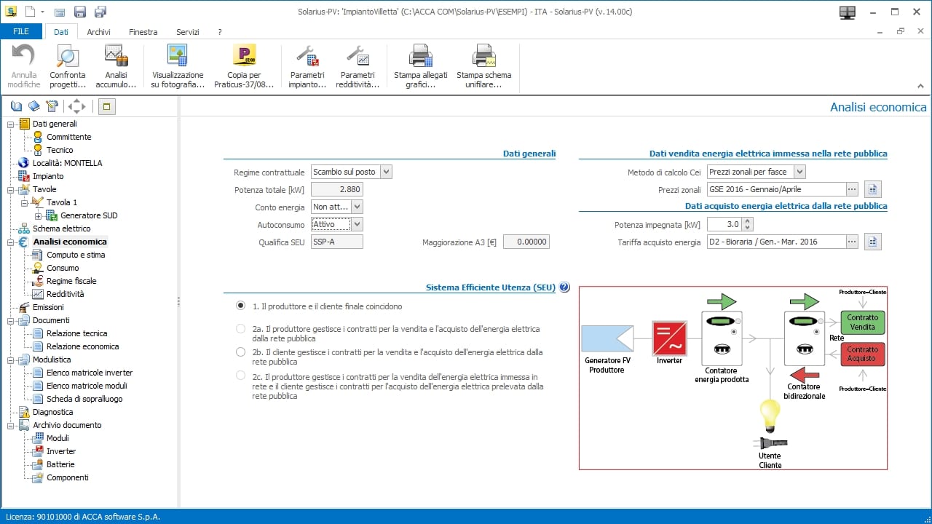Click the Annulla modifiche undo icon
The width and height of the screenshot is (932, 524).
click(24, 56)
